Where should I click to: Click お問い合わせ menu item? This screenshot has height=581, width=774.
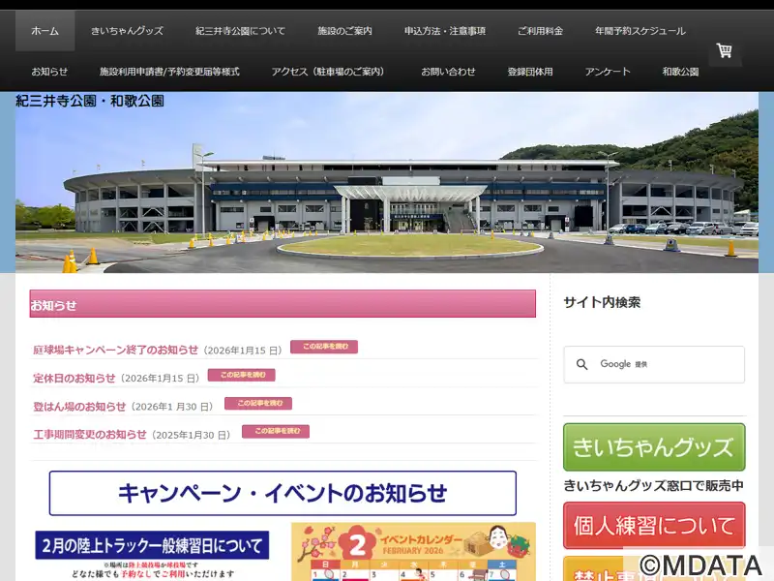448,72
